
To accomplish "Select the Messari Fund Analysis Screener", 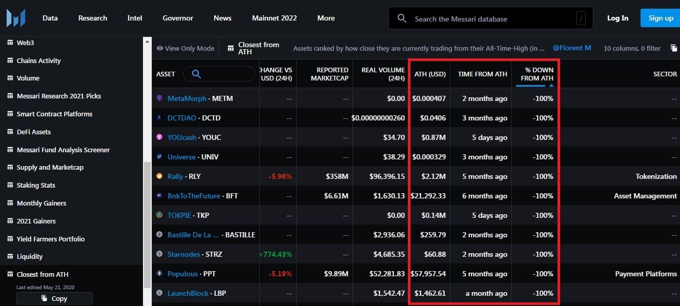I will [63, 150].
